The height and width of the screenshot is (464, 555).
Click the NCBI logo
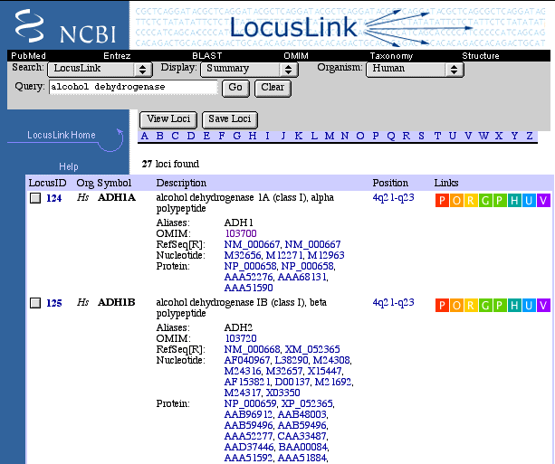click(x=65, y=26)
